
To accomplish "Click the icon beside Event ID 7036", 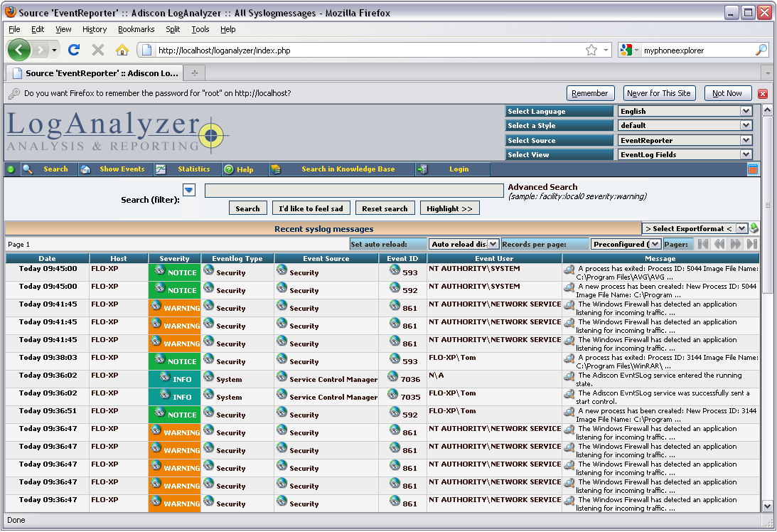I will (393, 376).
